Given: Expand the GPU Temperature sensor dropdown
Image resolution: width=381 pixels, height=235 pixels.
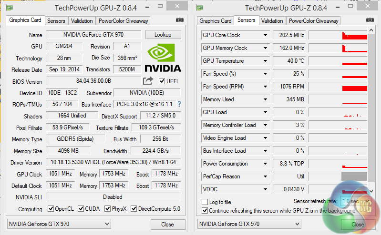Looking at the screenshot, I should pyautogui.click(x=266, y=61).
